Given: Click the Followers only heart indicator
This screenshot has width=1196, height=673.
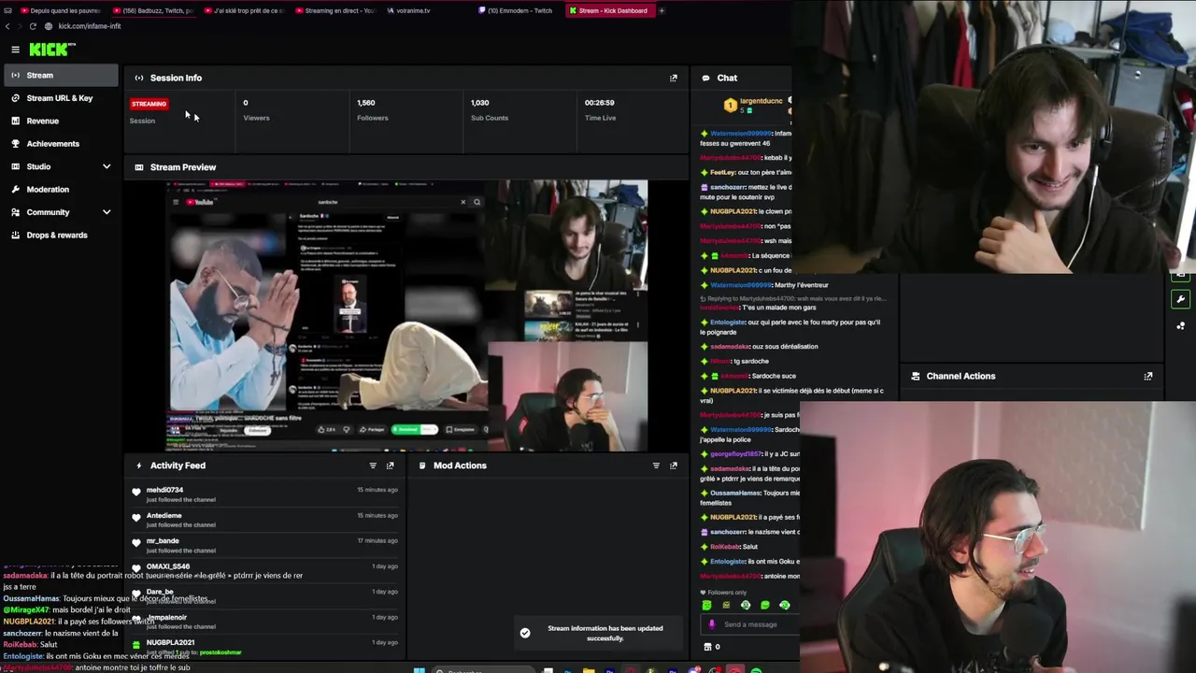Looking at the screenshot, I should point(704,593).
